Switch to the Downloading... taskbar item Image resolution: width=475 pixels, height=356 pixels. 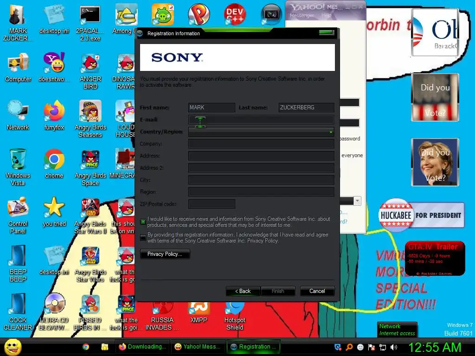[x=142, y=347]
